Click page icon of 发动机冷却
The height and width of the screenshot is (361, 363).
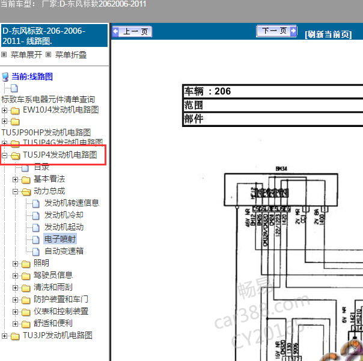36,215
